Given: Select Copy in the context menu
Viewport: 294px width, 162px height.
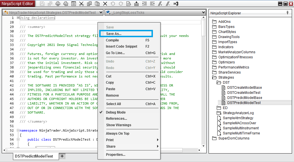Looking at the screenshot, I should click(x=110, y=83).
